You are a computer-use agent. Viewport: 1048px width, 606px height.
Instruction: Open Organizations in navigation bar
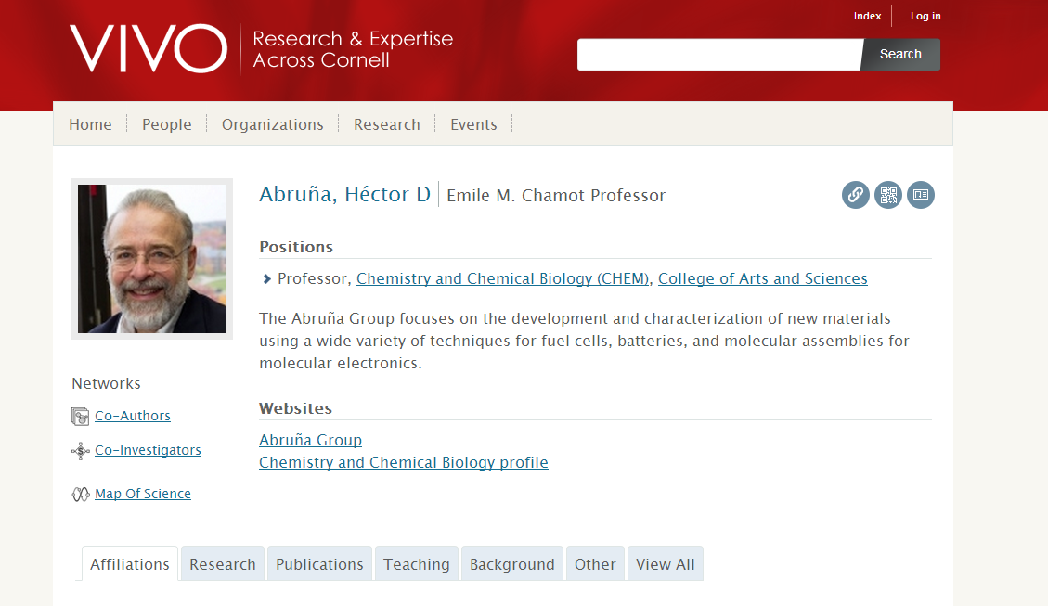coord(273,124)
